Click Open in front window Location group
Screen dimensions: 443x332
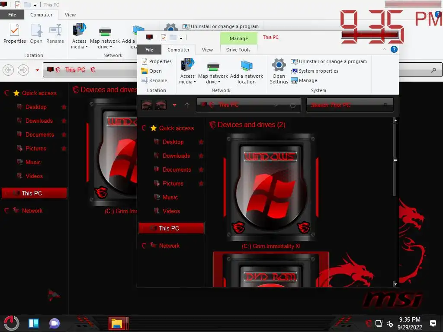point(151,71)
